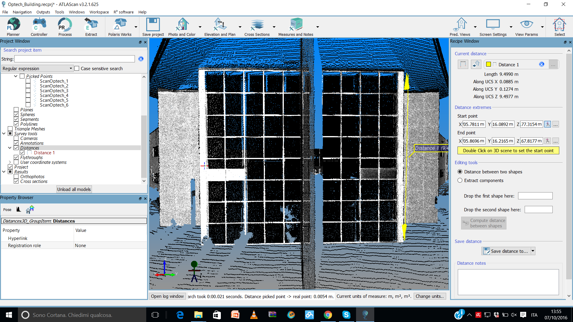Viewport: 573px width, 322px height.
Task: Open the Planner tool
Action: [x=13, y=27]
